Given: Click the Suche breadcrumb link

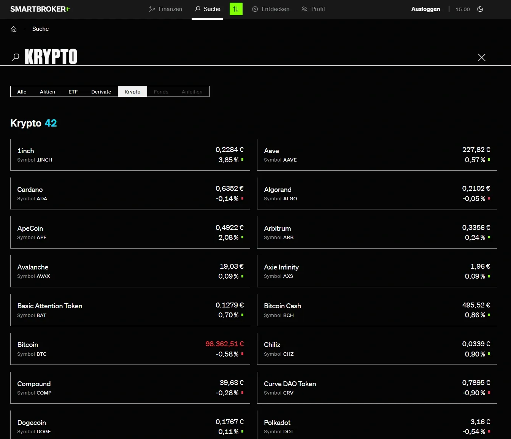Looking at the screenshot, I should pos(40,29).
